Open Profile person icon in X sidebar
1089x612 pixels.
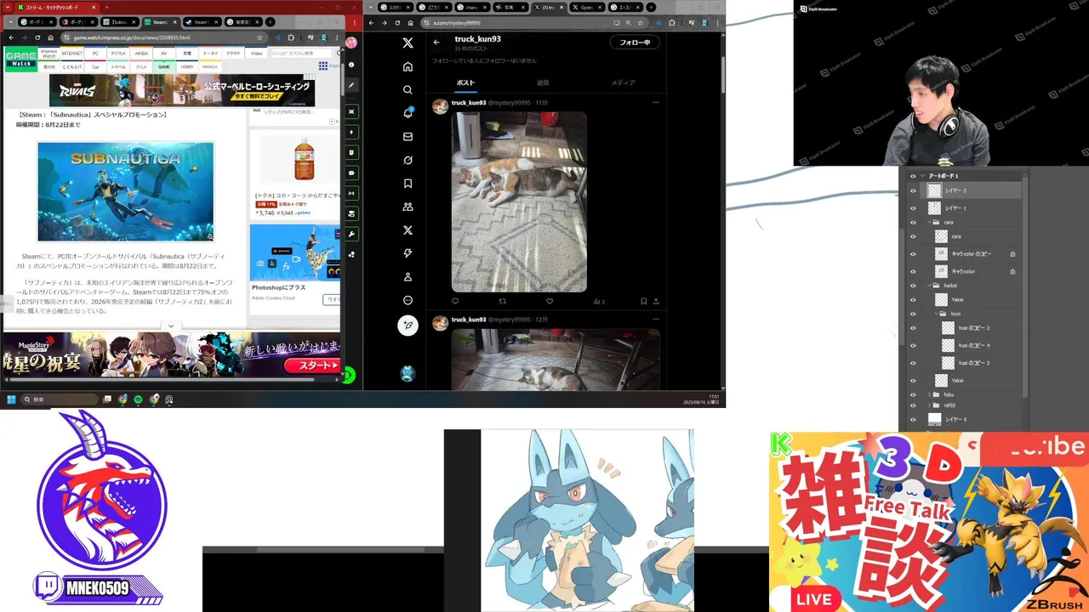pyautogui.click(x=408, y=276)
